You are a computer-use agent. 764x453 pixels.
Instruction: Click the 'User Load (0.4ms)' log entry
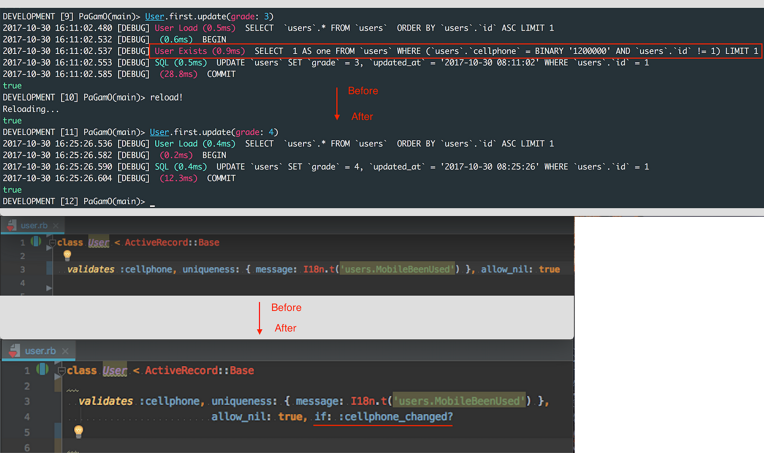tap(195, 144)
